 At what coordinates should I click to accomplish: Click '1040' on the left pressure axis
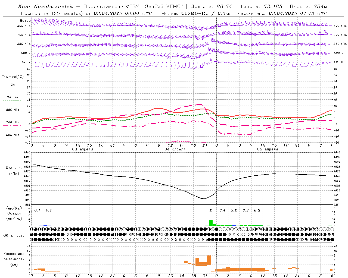pyautogui.click(x=27, y=153)
